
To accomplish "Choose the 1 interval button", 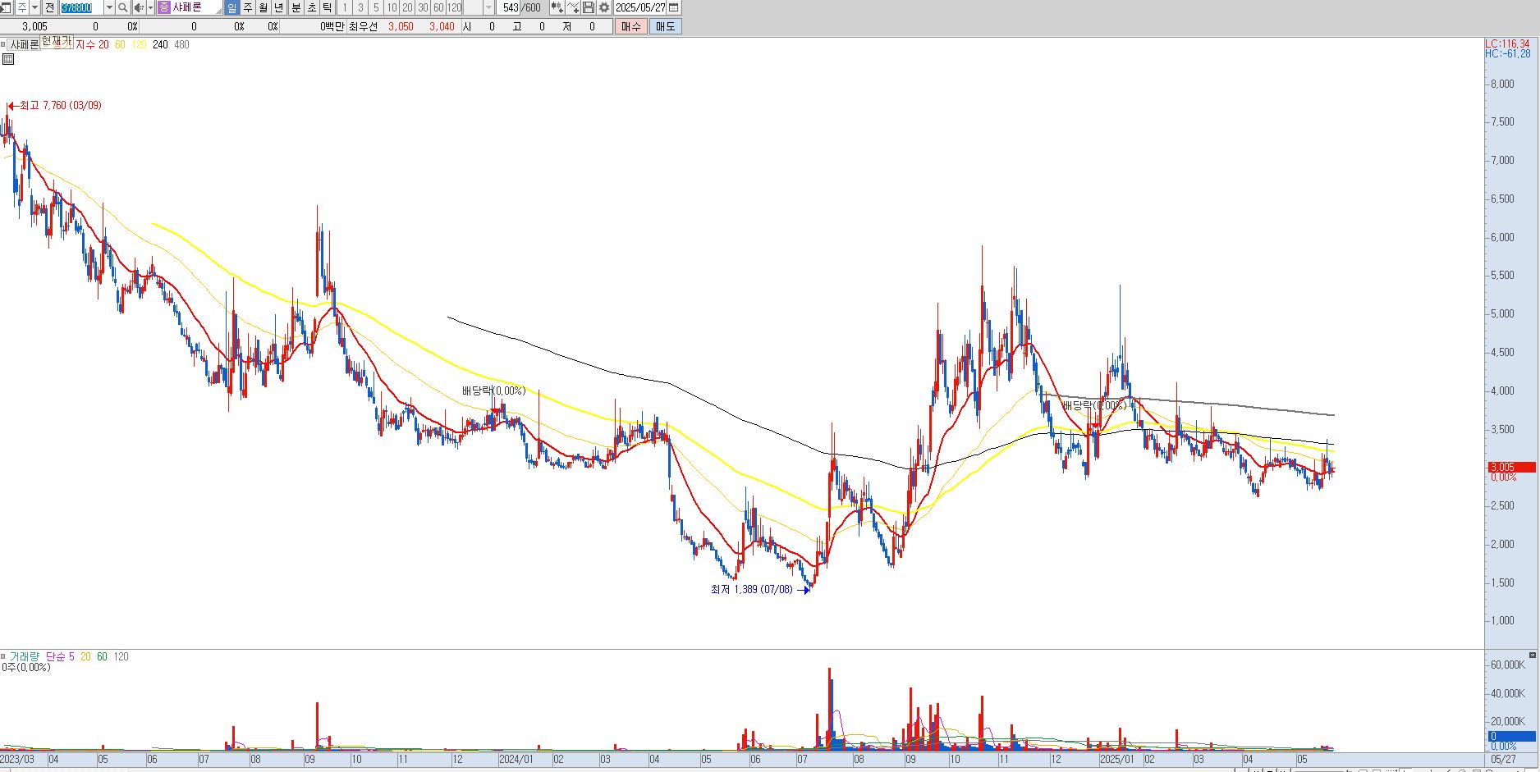I will pos(345,7).
